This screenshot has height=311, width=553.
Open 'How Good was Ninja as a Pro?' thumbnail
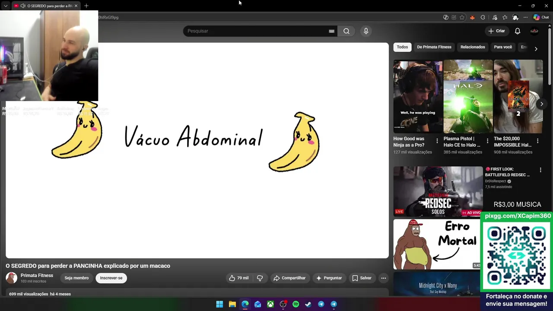pyautogui.click(x=418, y=96)
